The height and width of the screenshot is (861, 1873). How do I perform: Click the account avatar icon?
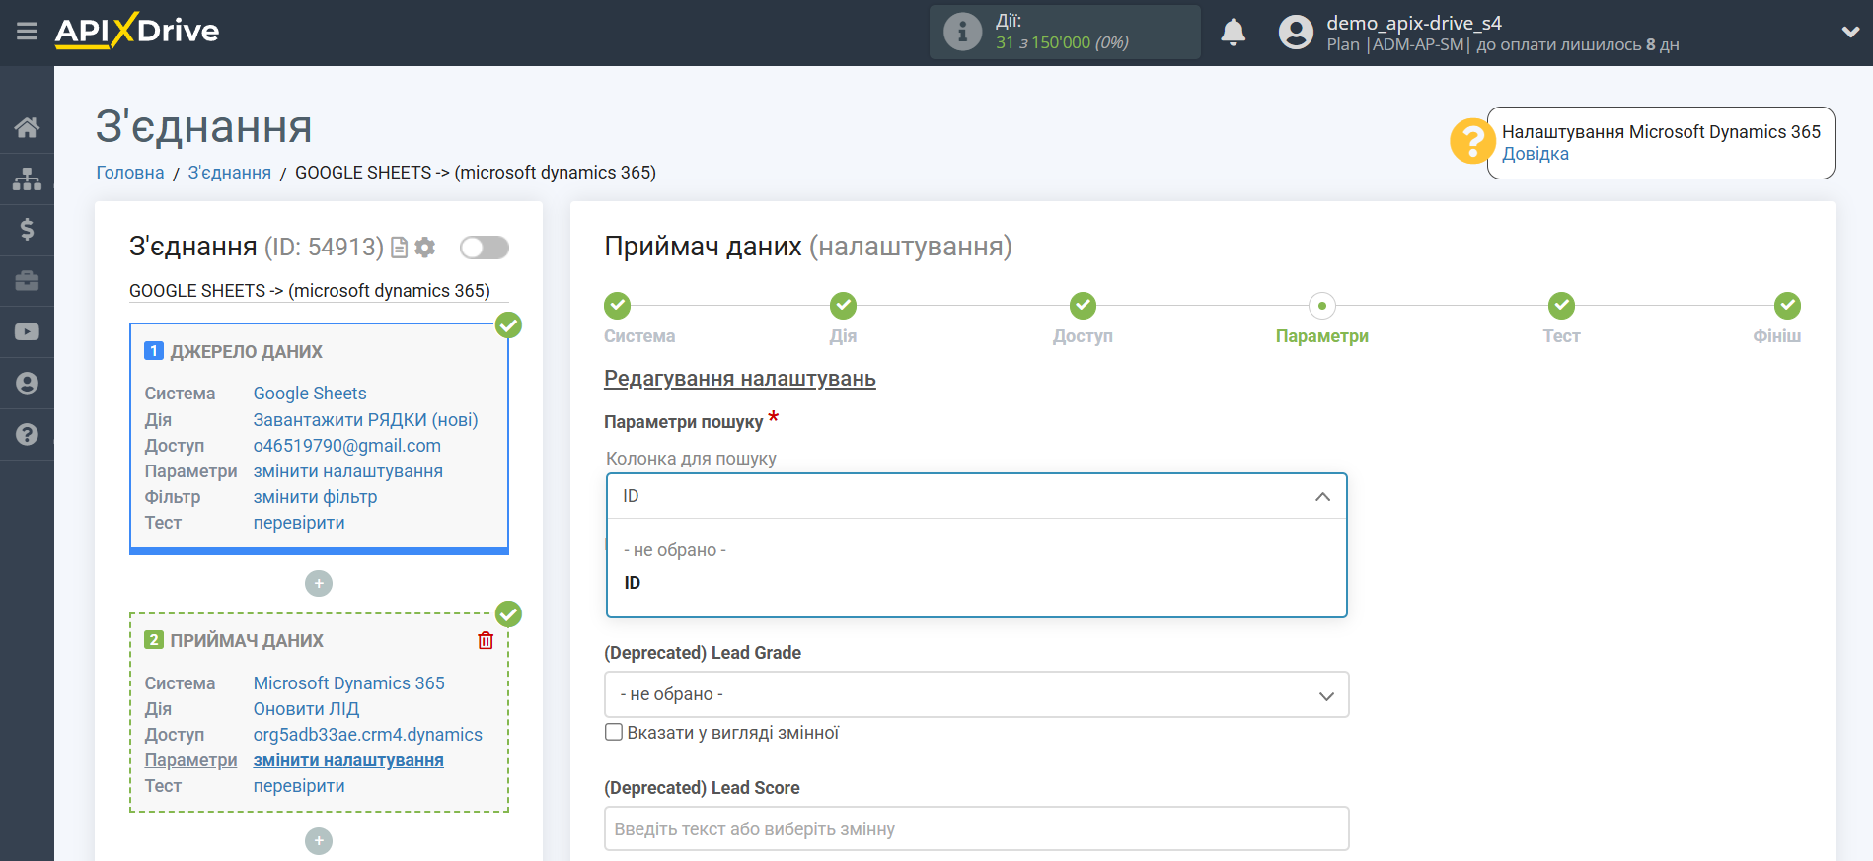(1296, 33)
